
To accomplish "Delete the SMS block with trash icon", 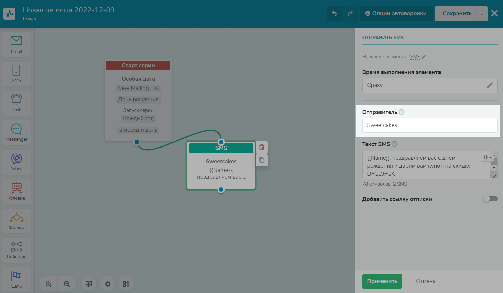I will coord(262,147).
